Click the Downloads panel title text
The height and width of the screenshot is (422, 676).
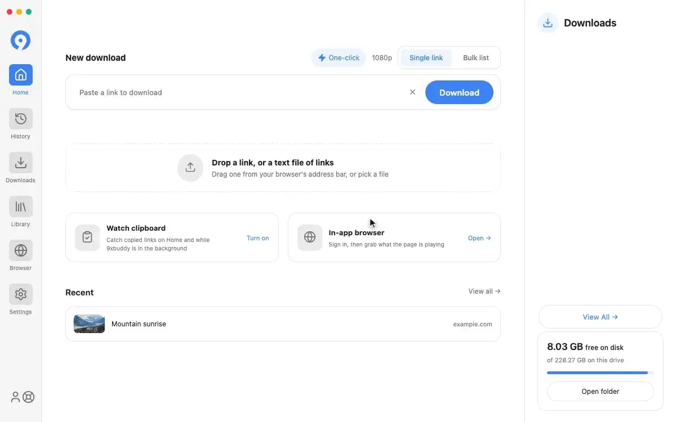click(590, 23)
